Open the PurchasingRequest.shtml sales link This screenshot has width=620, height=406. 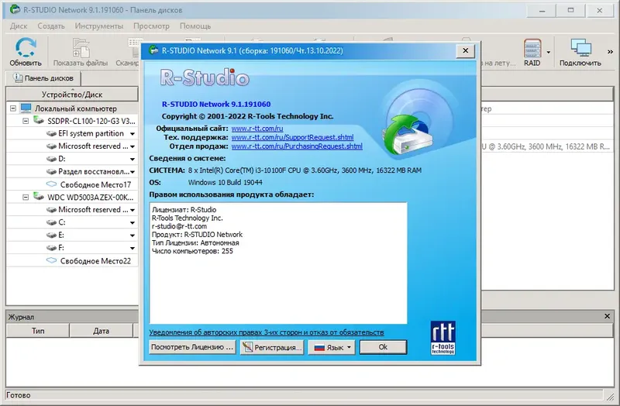297,146
